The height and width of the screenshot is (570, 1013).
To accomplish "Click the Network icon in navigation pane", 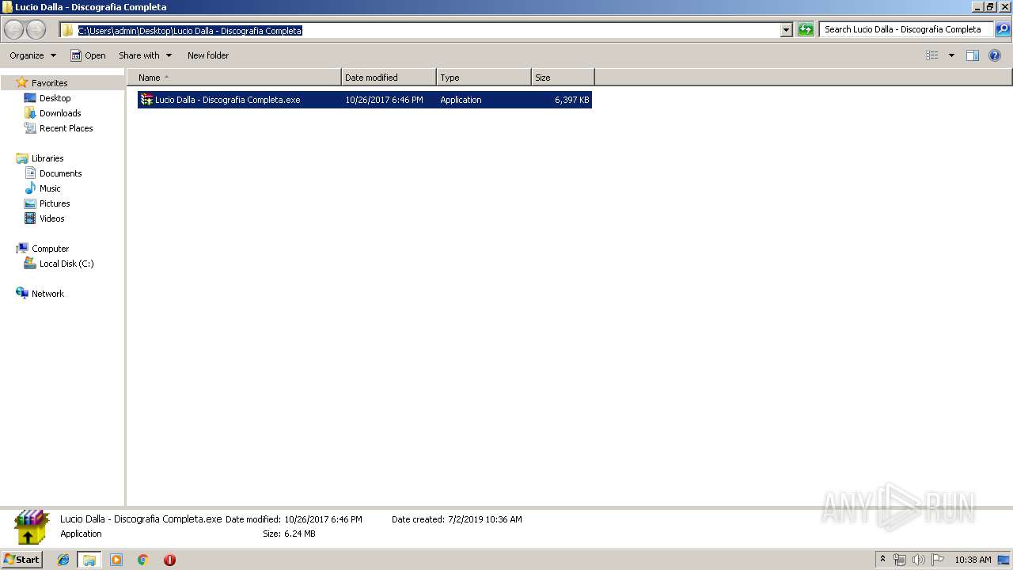I will 22,293.
